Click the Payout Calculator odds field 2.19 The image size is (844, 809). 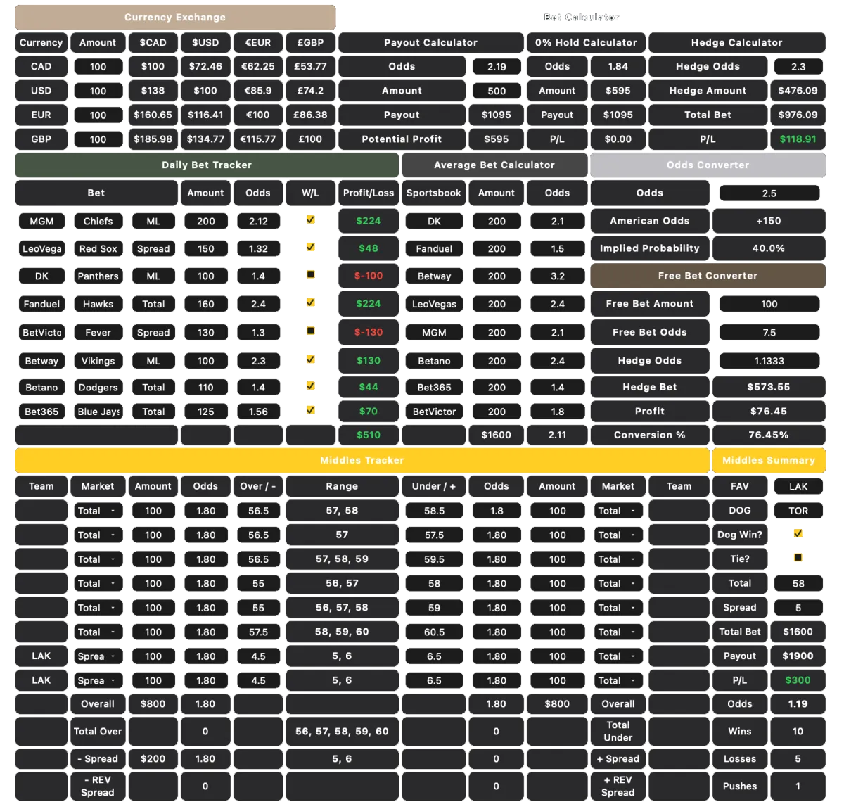(x=497, y=67)
